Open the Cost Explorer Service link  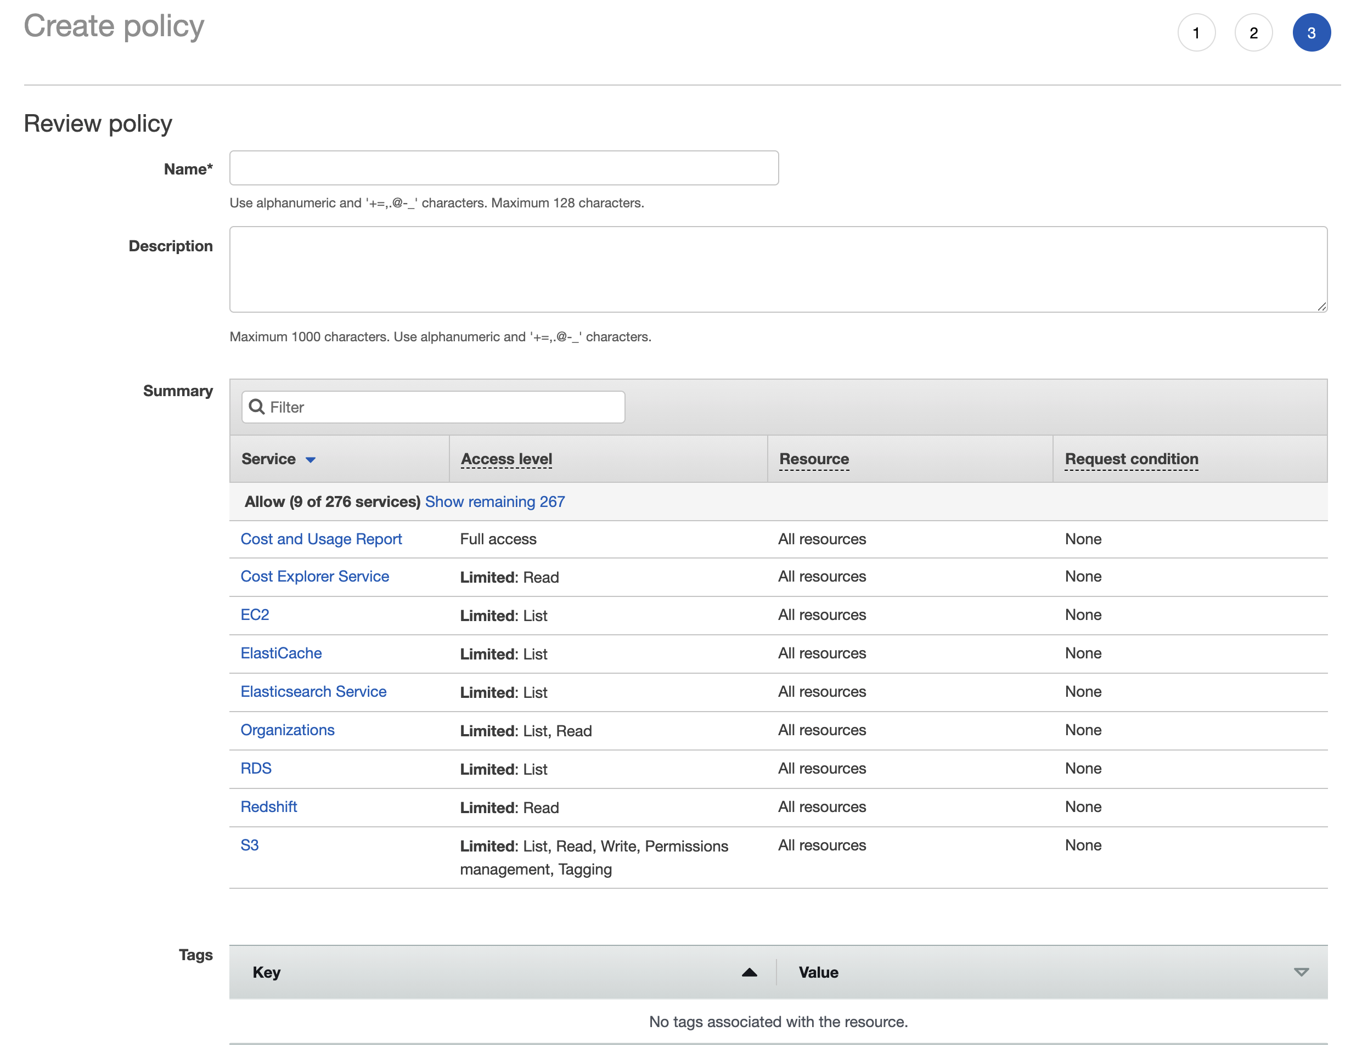click(314, 576)
